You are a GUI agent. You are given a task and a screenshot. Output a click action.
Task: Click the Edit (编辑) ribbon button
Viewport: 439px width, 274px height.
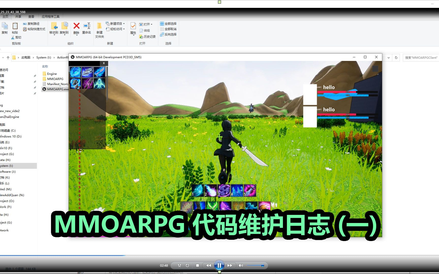(x=145, y=30)
